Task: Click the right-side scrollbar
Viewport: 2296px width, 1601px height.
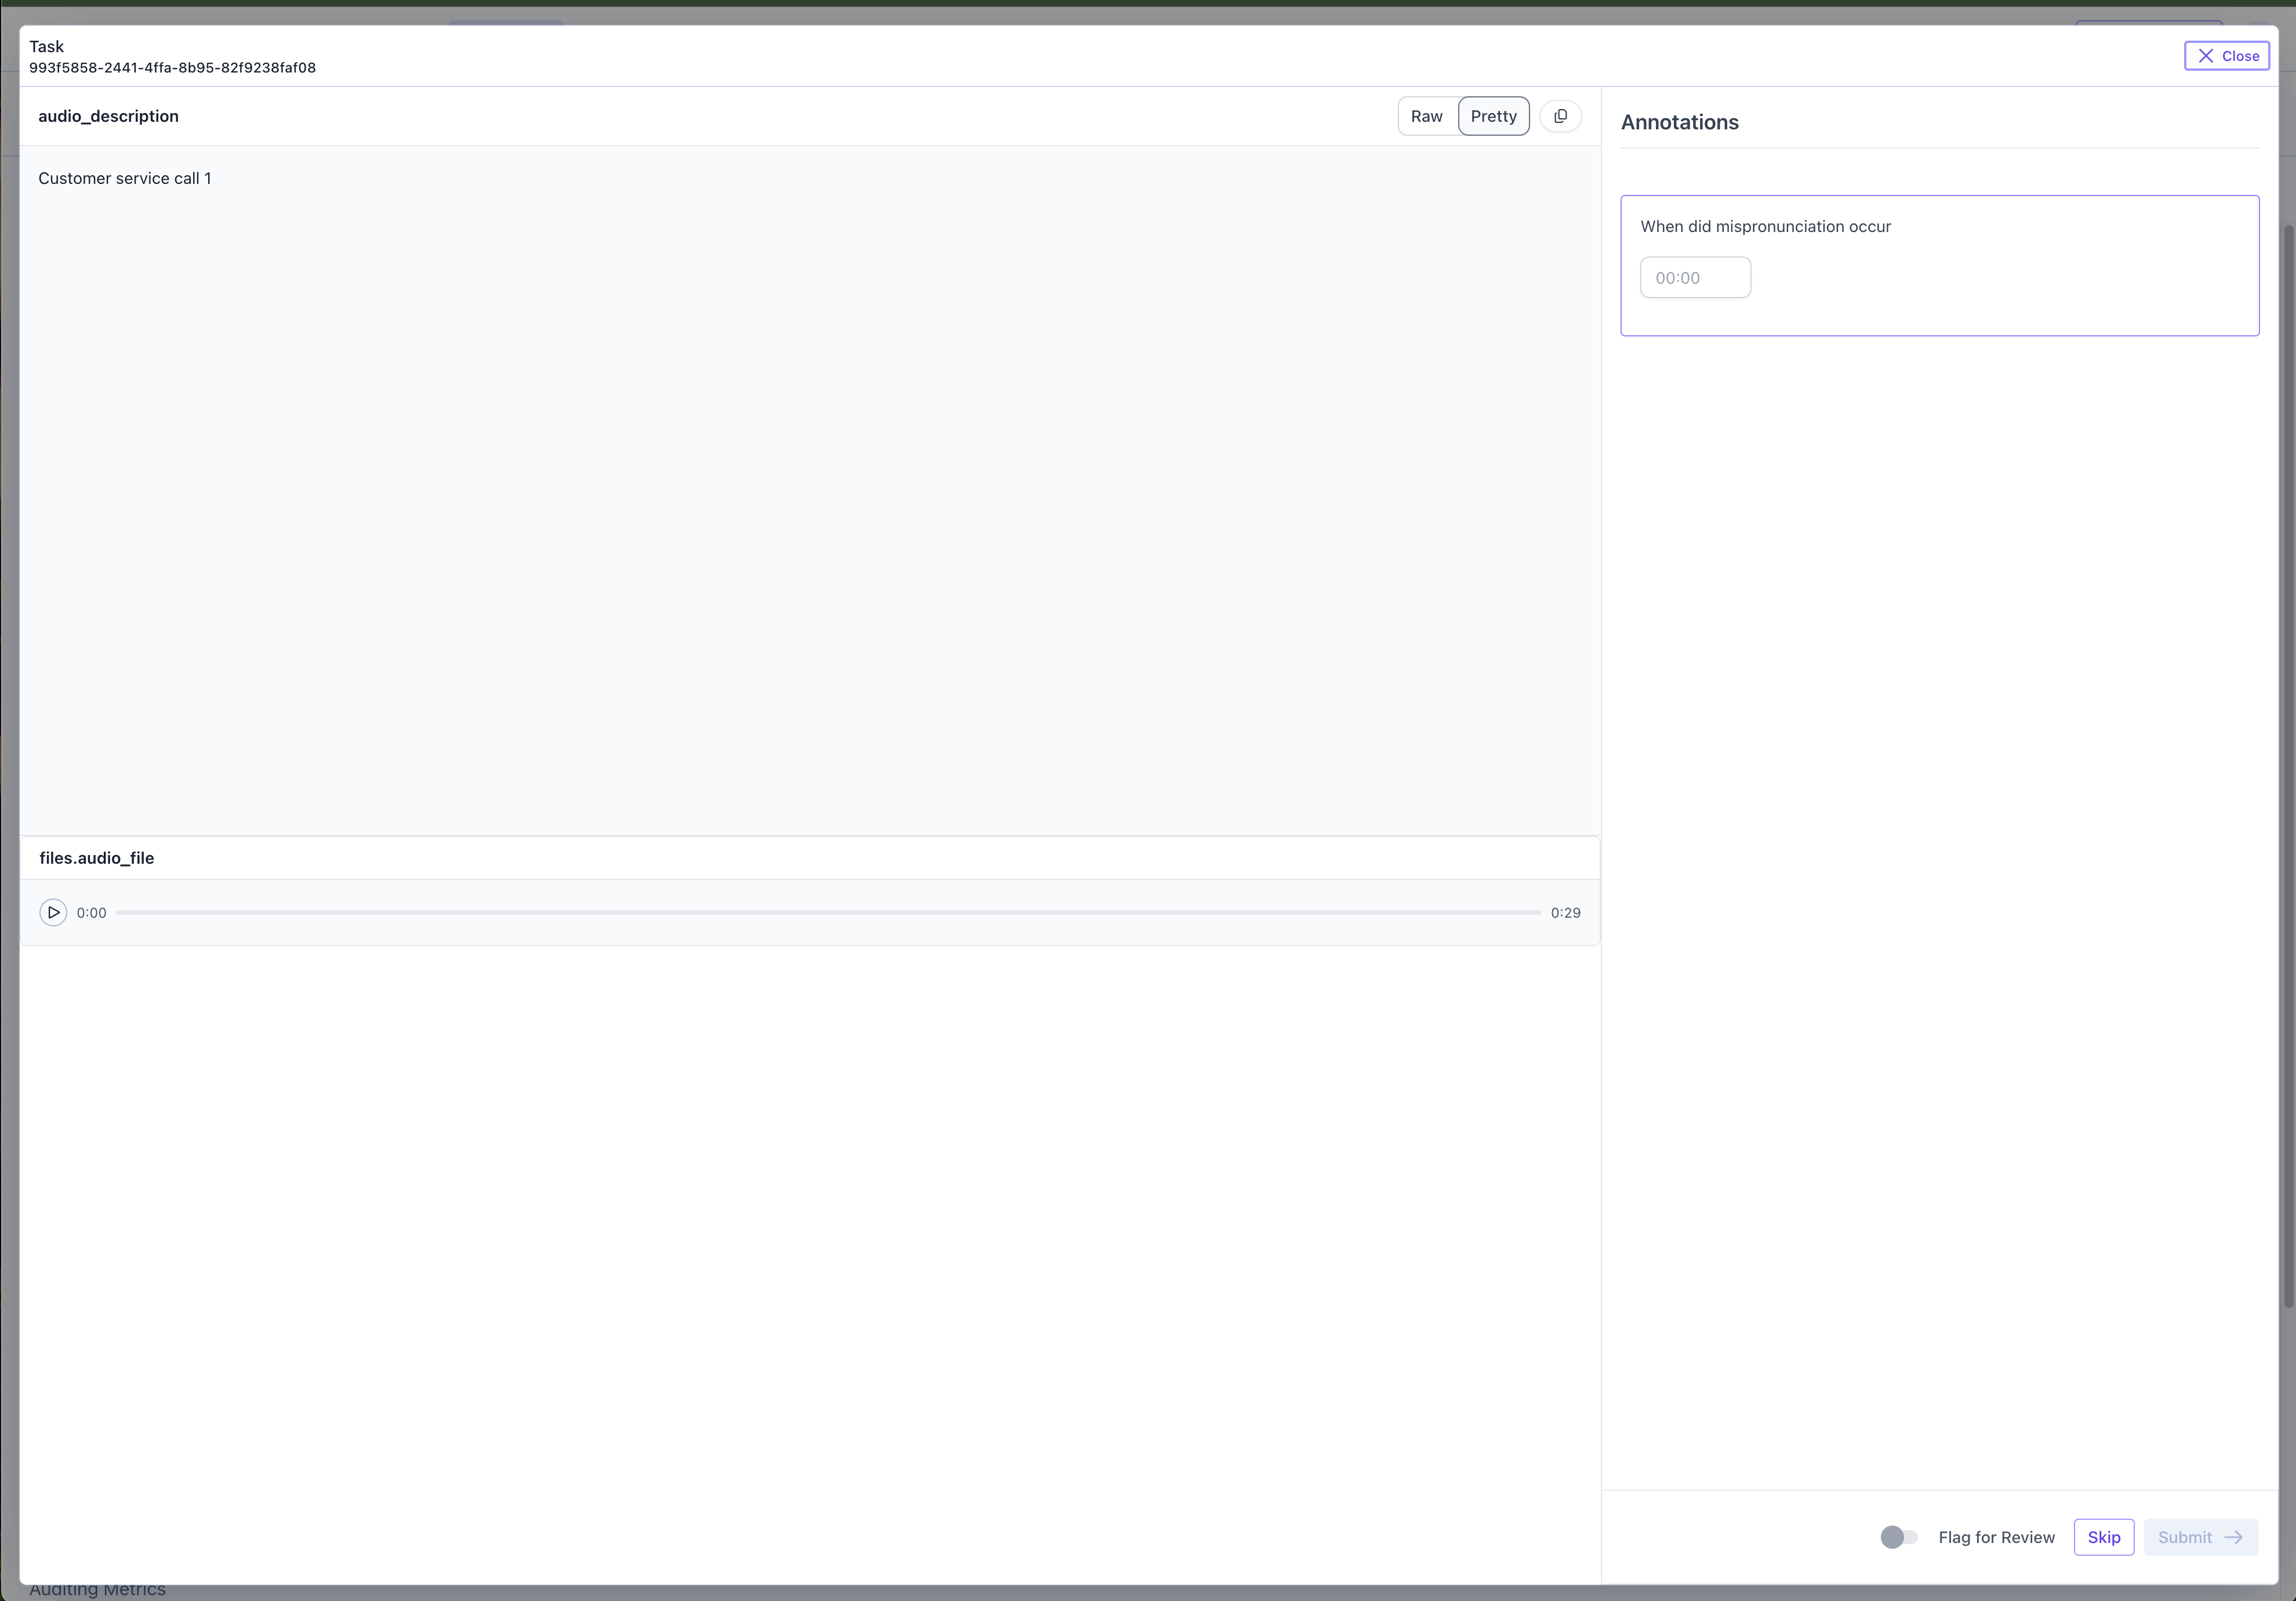Action: tap(2288, 701)
